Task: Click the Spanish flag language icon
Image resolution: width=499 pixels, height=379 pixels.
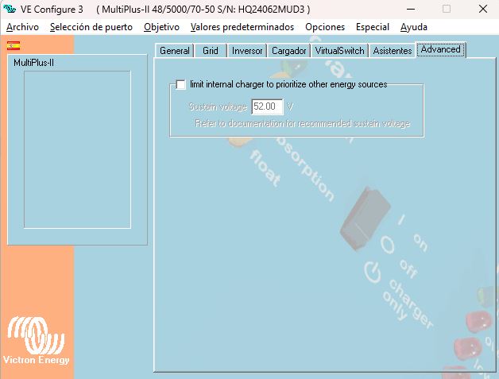Action: pos(14,46)
